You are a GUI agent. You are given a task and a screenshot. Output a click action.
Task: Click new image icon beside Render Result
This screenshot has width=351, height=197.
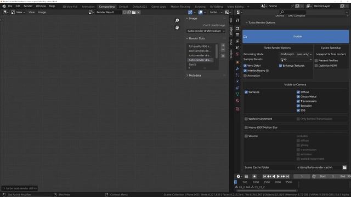coord(129,12)
